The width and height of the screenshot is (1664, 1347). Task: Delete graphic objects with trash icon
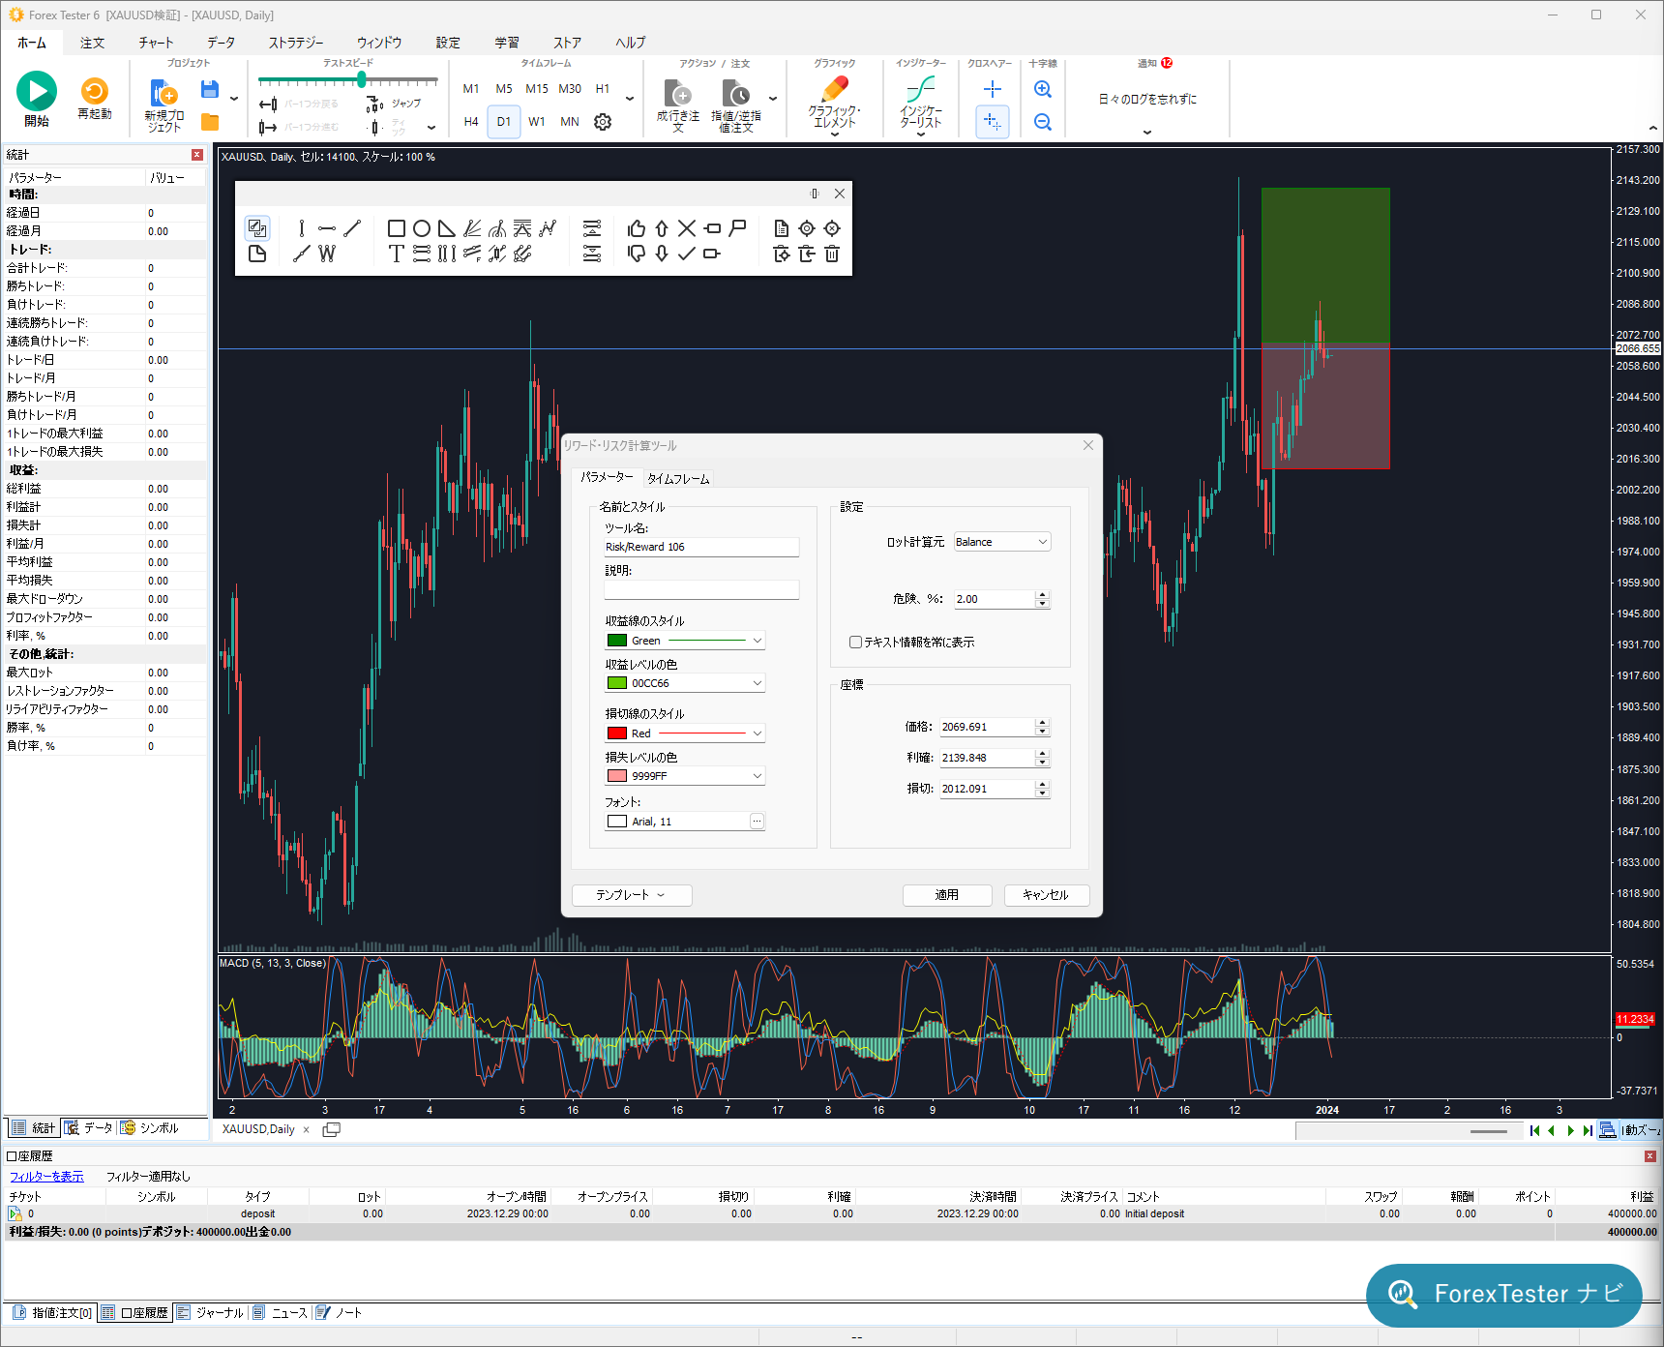832,254
